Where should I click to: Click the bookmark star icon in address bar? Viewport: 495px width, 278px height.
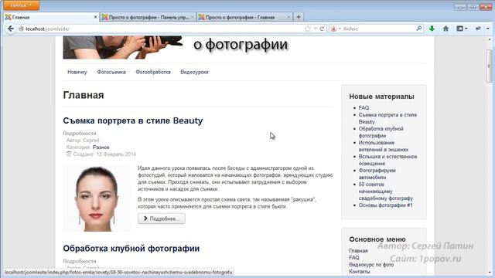click(308, 29)
